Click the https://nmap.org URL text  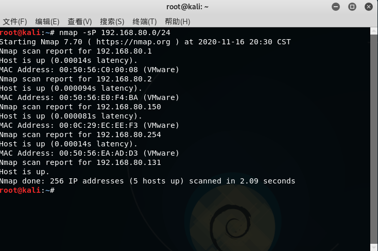(133, 42)
